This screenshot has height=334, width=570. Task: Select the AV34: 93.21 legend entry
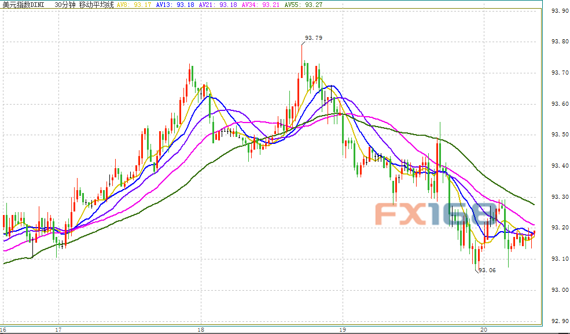(x=261, y=5)
